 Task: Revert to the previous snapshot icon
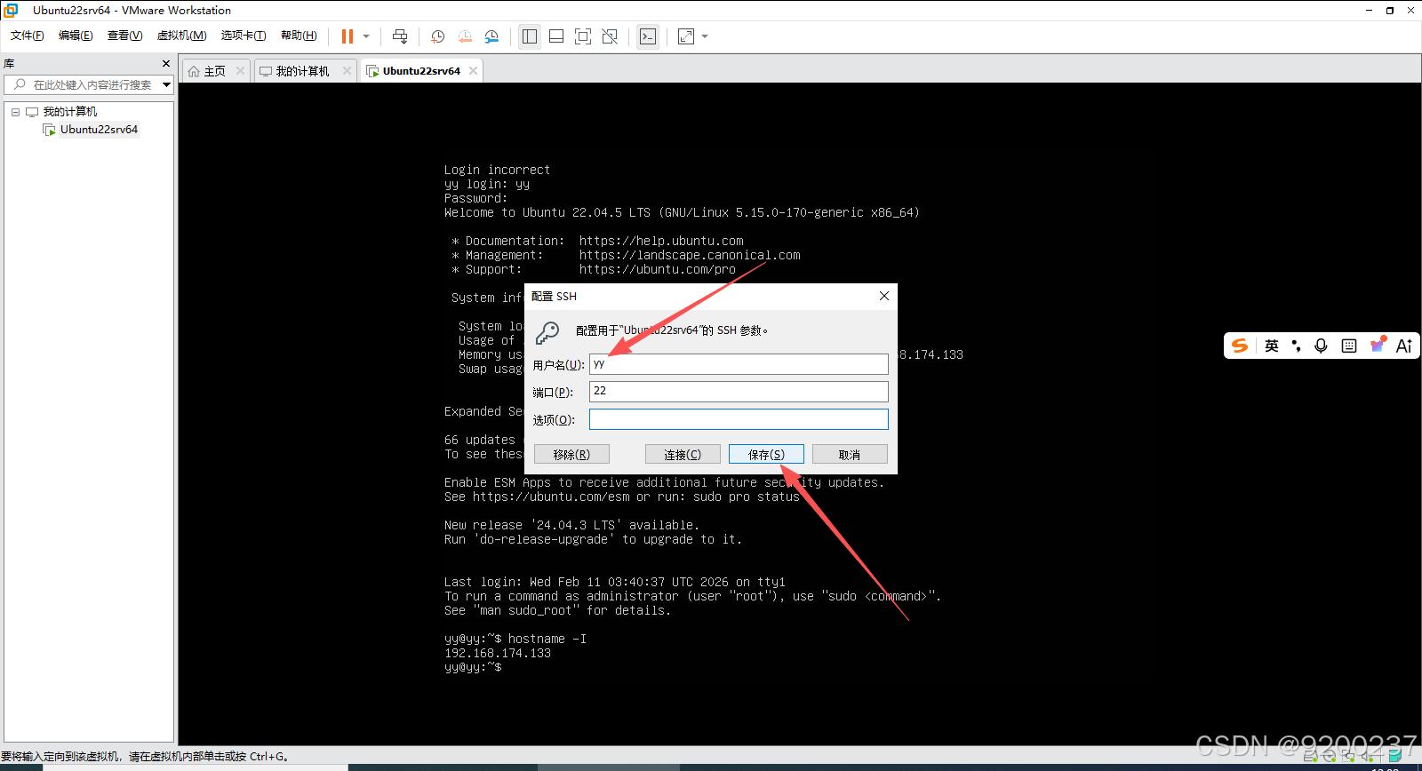tap(465, 36)
